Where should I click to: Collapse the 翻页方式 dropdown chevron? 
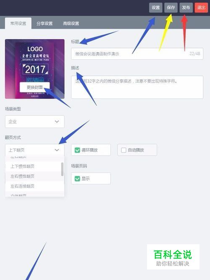(57, 150)
